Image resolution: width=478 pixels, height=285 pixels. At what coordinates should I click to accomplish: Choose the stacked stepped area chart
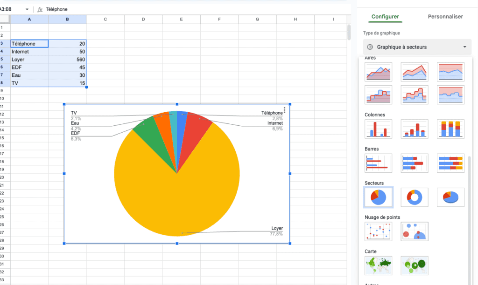coord(415,95)
